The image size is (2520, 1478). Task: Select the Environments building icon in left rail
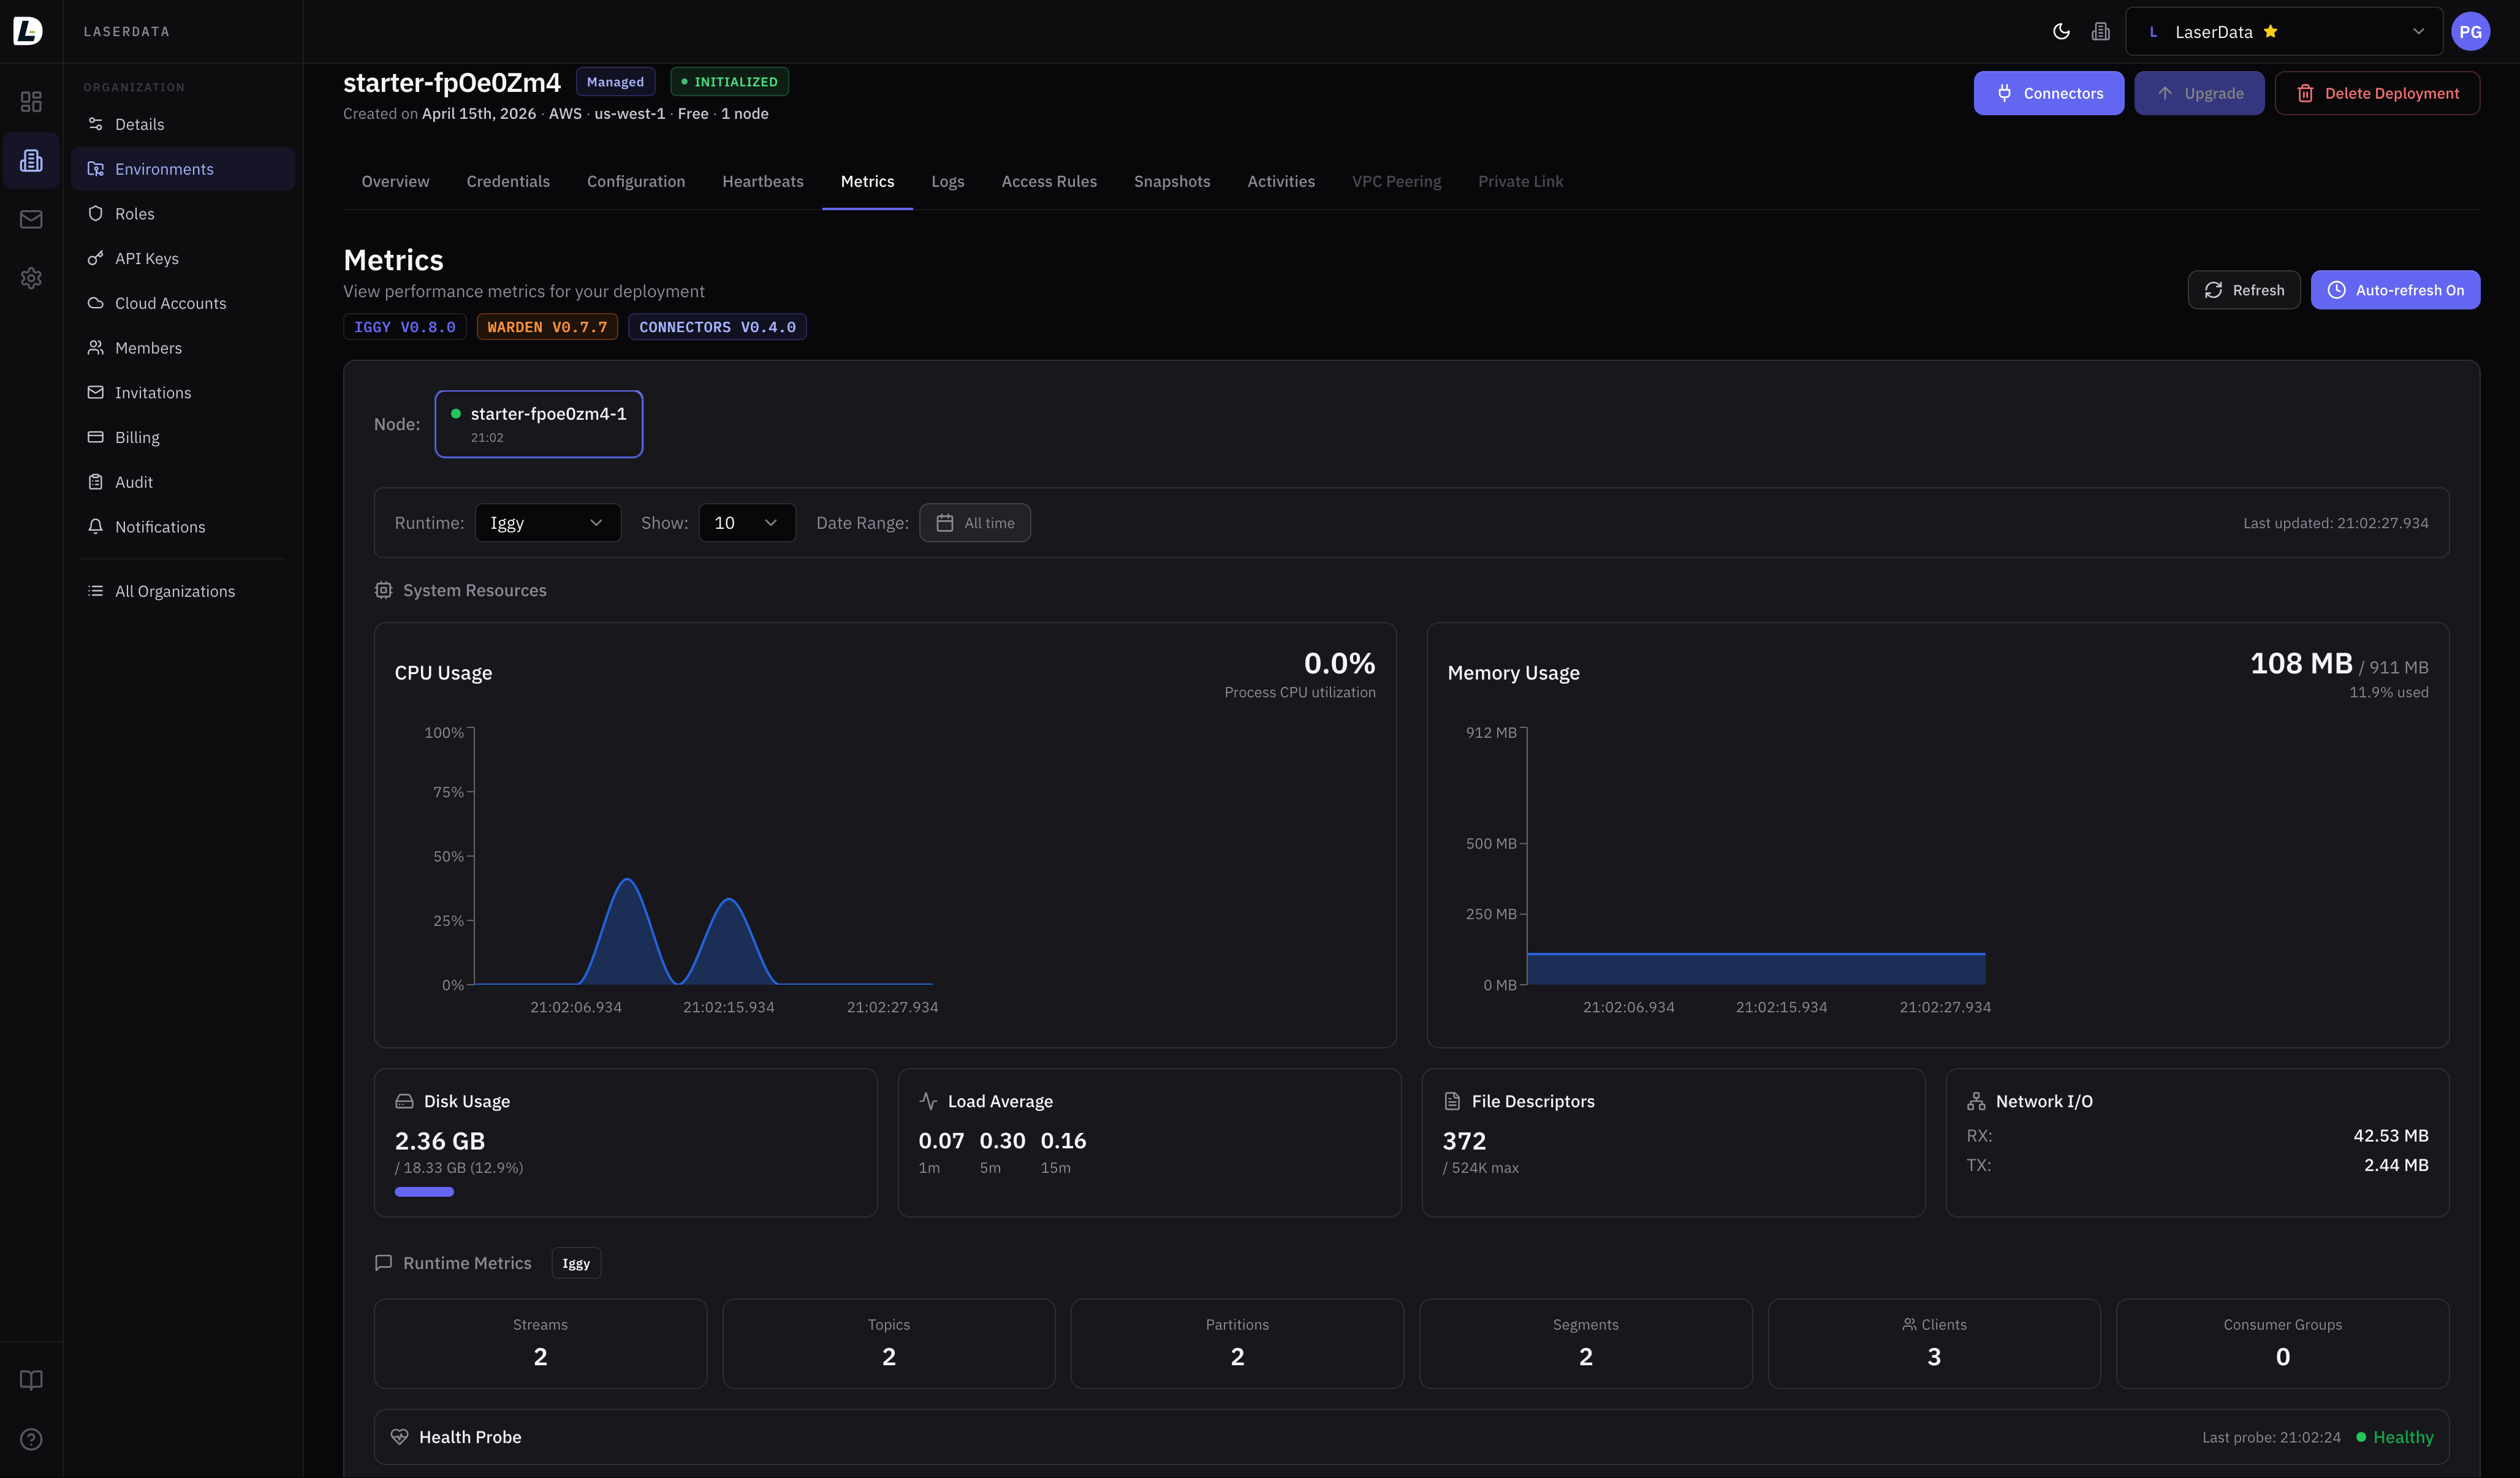tap(31, 160)
